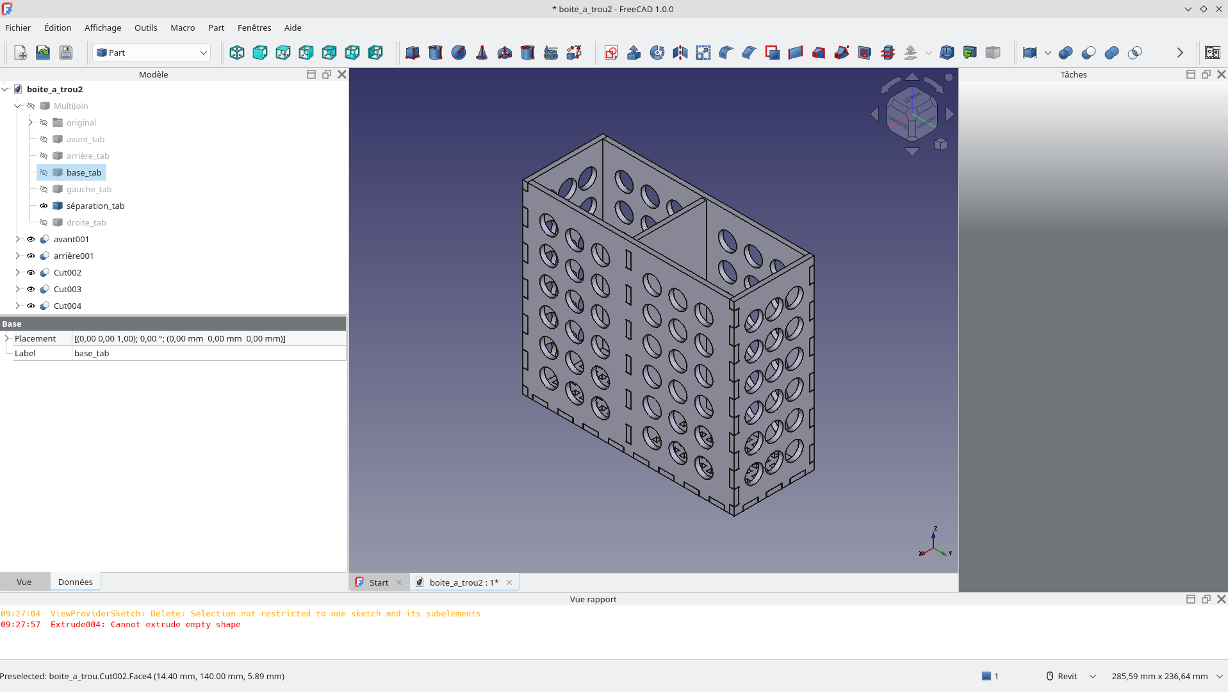Click the boolean Cut tool icon
The height and width of the screenshot is (692, 1228).
coord(1089,53)
